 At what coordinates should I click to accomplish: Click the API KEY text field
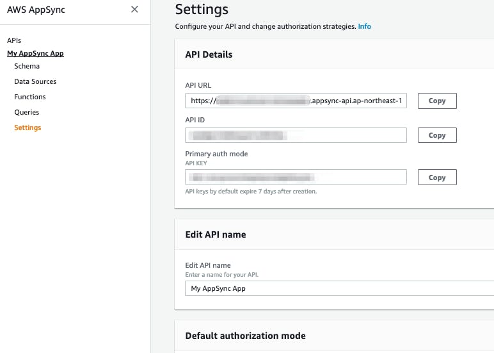(296, 177)
